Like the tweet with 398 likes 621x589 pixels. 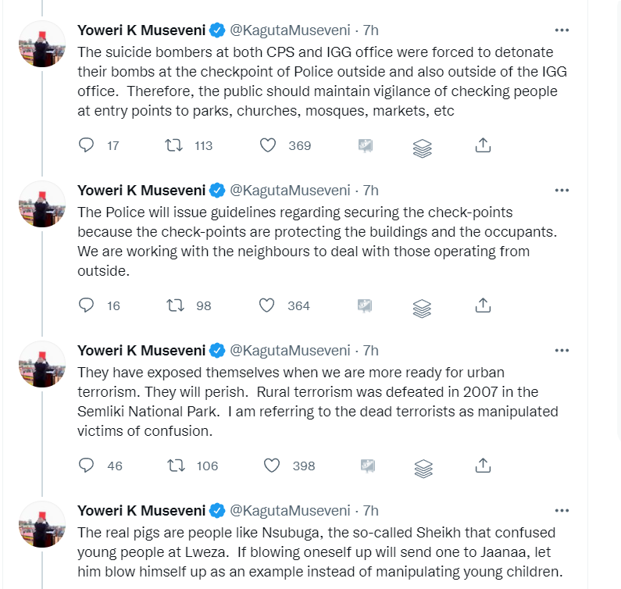[x=271, y=466]
